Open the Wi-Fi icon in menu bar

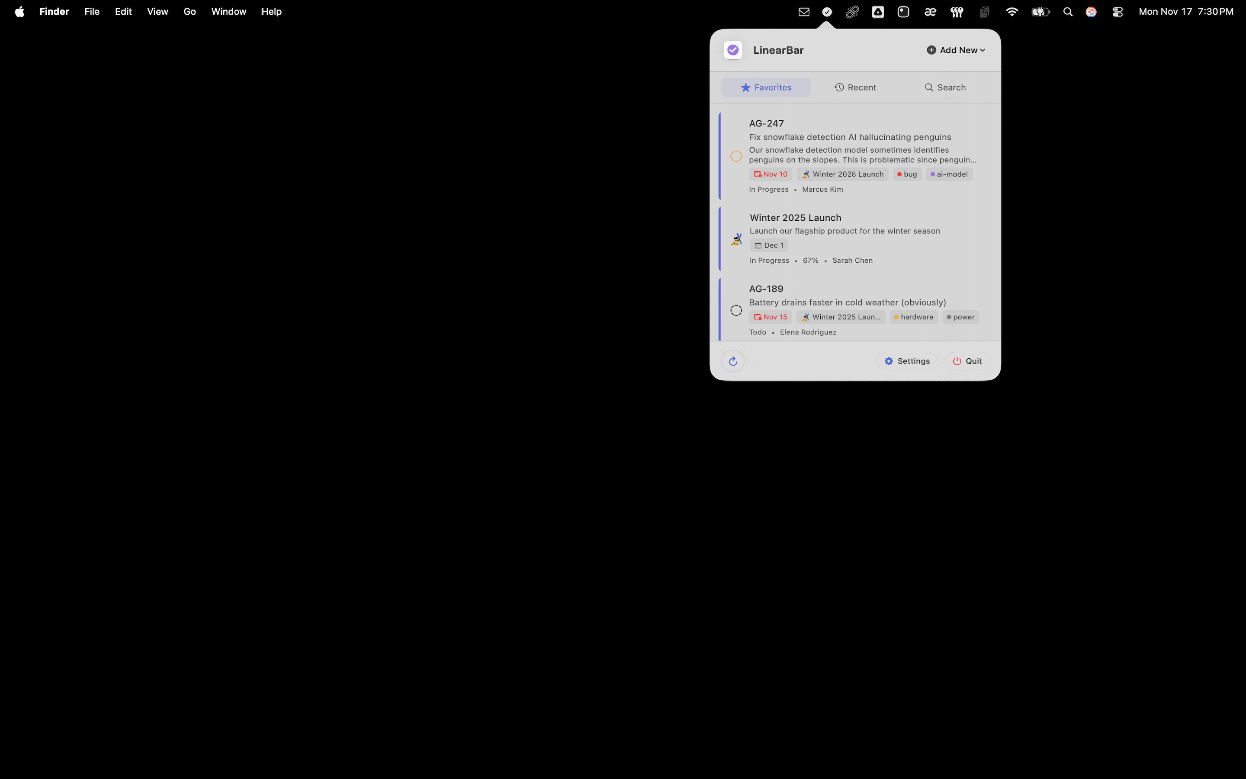(1011, 11)
